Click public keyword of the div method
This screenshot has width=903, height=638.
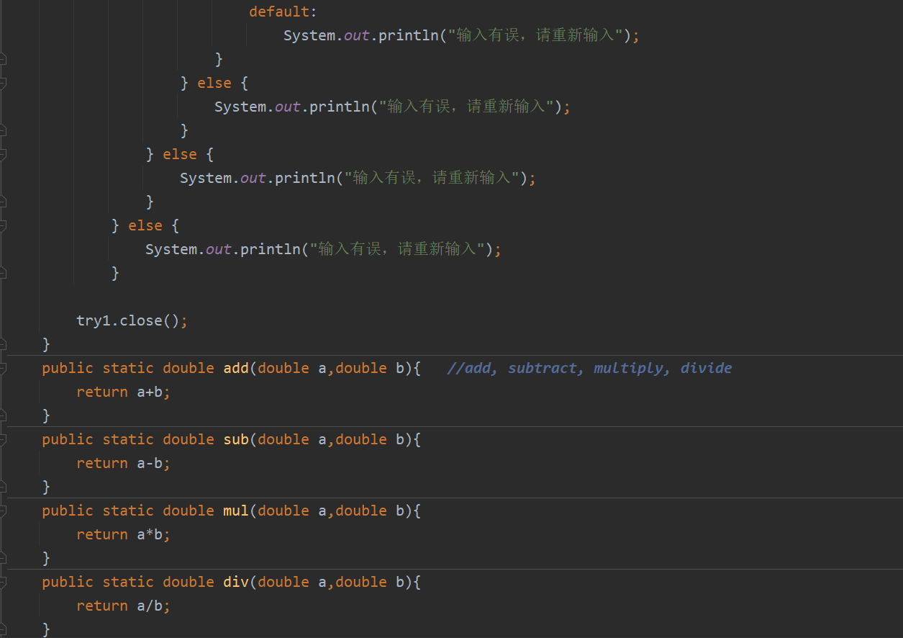68,582
